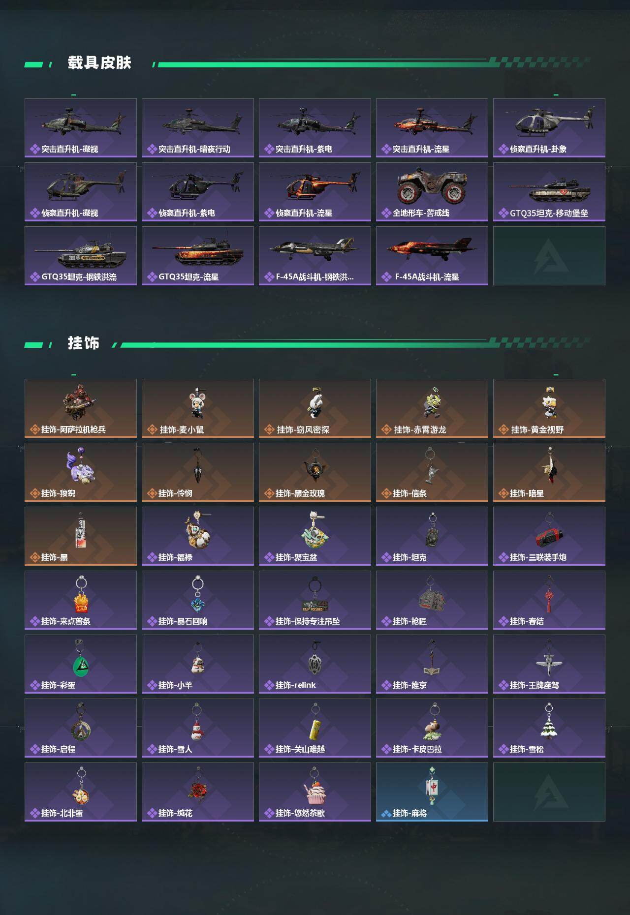Choose the 挂饰-彩蛋 green egg charm

(x=81, y=664)
